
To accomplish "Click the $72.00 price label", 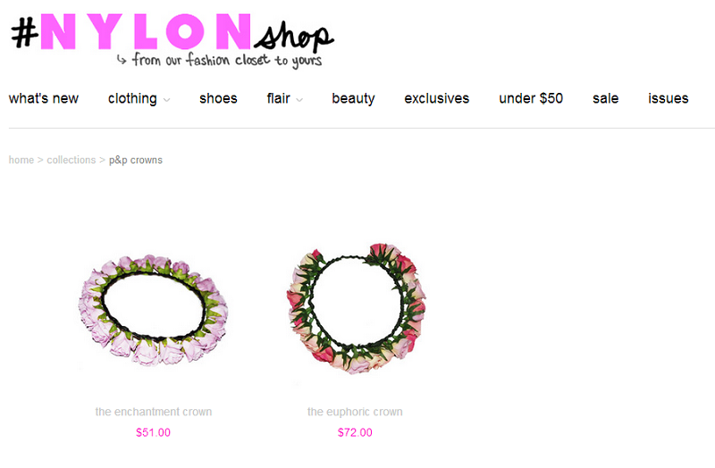I will (355, 432).
